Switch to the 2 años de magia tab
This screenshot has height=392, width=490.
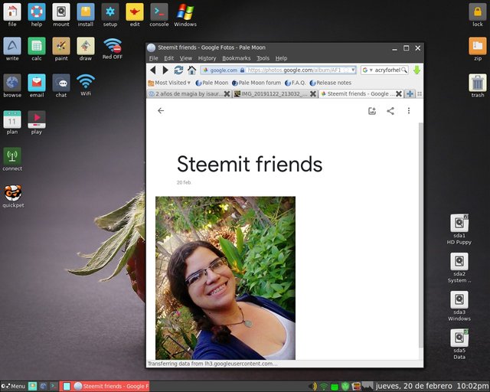click(x=186, y=93)
